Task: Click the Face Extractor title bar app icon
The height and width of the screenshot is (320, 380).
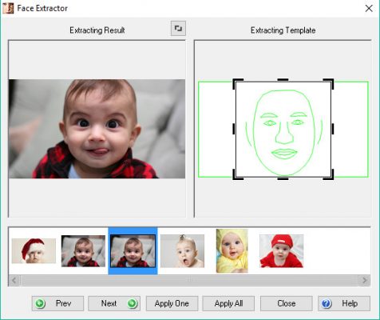Action: coord(8,8)
